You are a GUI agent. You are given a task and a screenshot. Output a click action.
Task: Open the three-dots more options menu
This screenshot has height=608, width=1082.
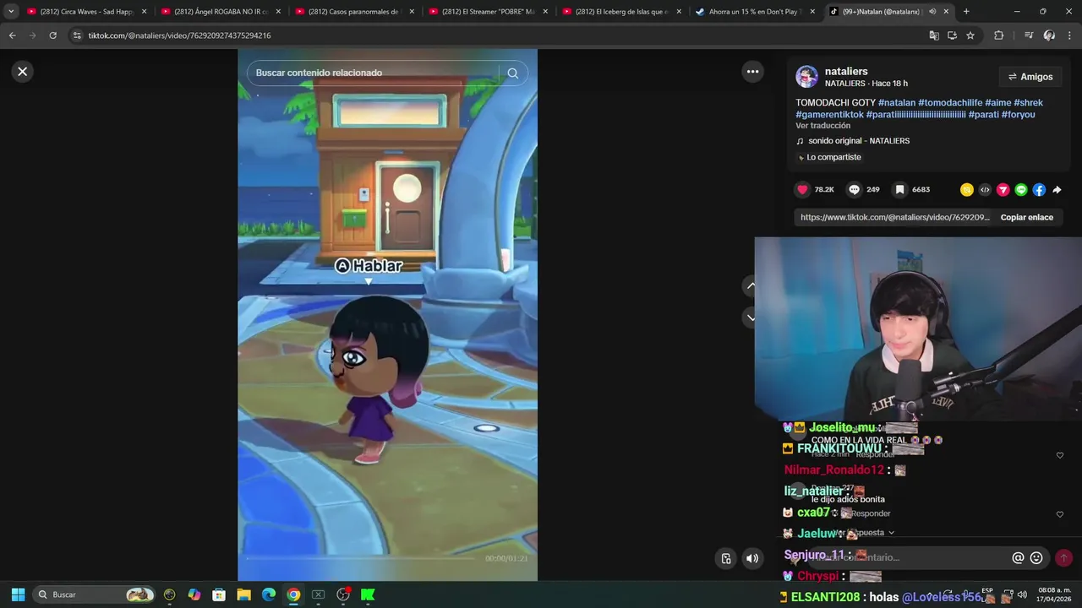pos(752,72)
